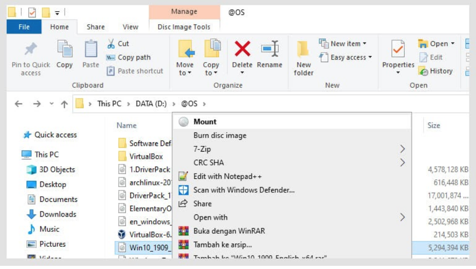Viewport: 476px width, 269px height.
Task: Click the Back navigation arrow
Action: click(19, 104)
